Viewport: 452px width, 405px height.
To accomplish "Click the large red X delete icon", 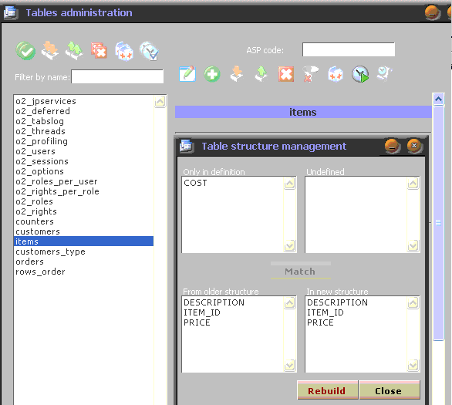I will coord(286,74).
